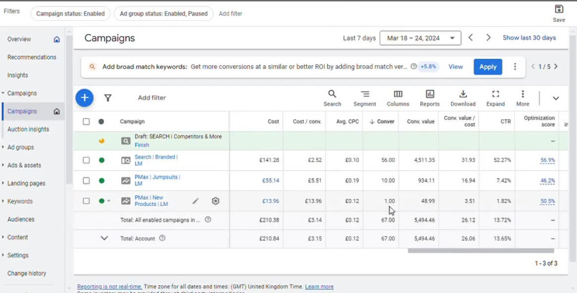The height and width of the screenshot is (293, 577).
Task: Click the Expand table icon
Action: (x=496, y=94)
